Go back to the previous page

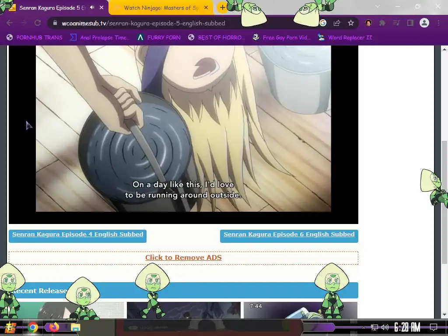tap(10, 23)
